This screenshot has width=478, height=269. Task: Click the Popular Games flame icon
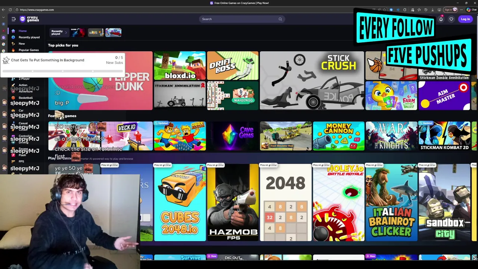[13, 50]
